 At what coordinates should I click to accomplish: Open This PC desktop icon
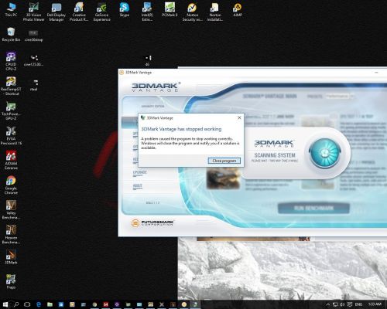[x=11, y=10]
